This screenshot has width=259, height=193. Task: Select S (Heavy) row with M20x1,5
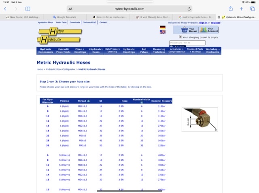106,170
